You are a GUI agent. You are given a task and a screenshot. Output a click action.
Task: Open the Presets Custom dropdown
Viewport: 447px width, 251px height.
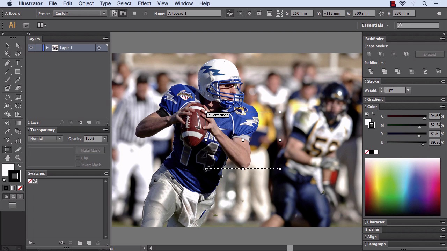tap(80, 13)
